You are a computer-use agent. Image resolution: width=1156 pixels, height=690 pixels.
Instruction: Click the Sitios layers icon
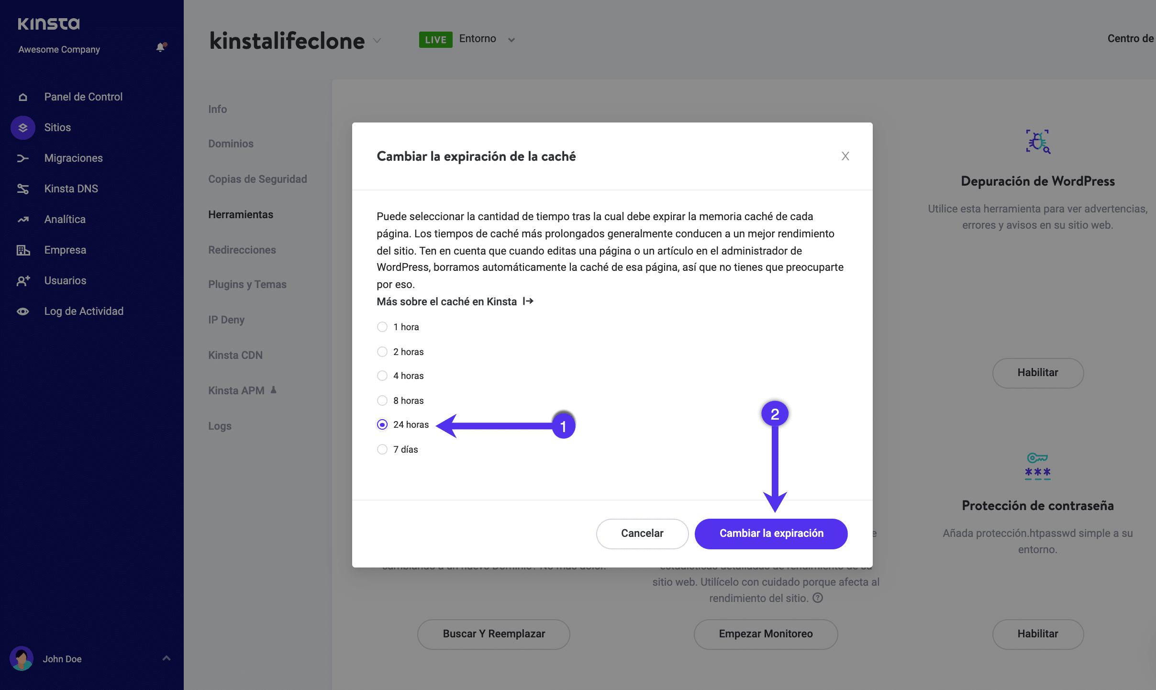22,128
